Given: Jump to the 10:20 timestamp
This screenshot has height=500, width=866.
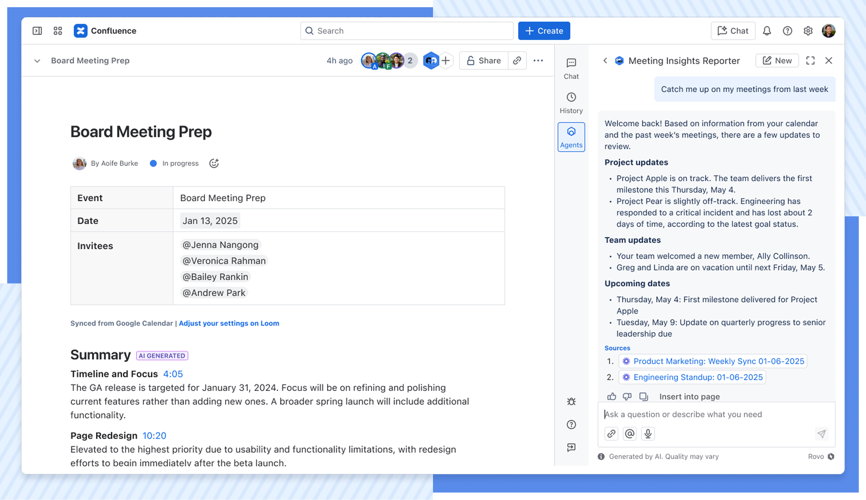Looking at the screenshot, I should tap(154, 436).
